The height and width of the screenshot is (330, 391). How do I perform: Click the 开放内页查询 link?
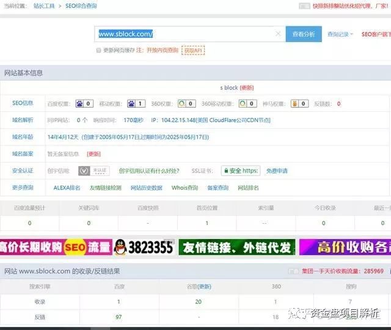[163, 50]
